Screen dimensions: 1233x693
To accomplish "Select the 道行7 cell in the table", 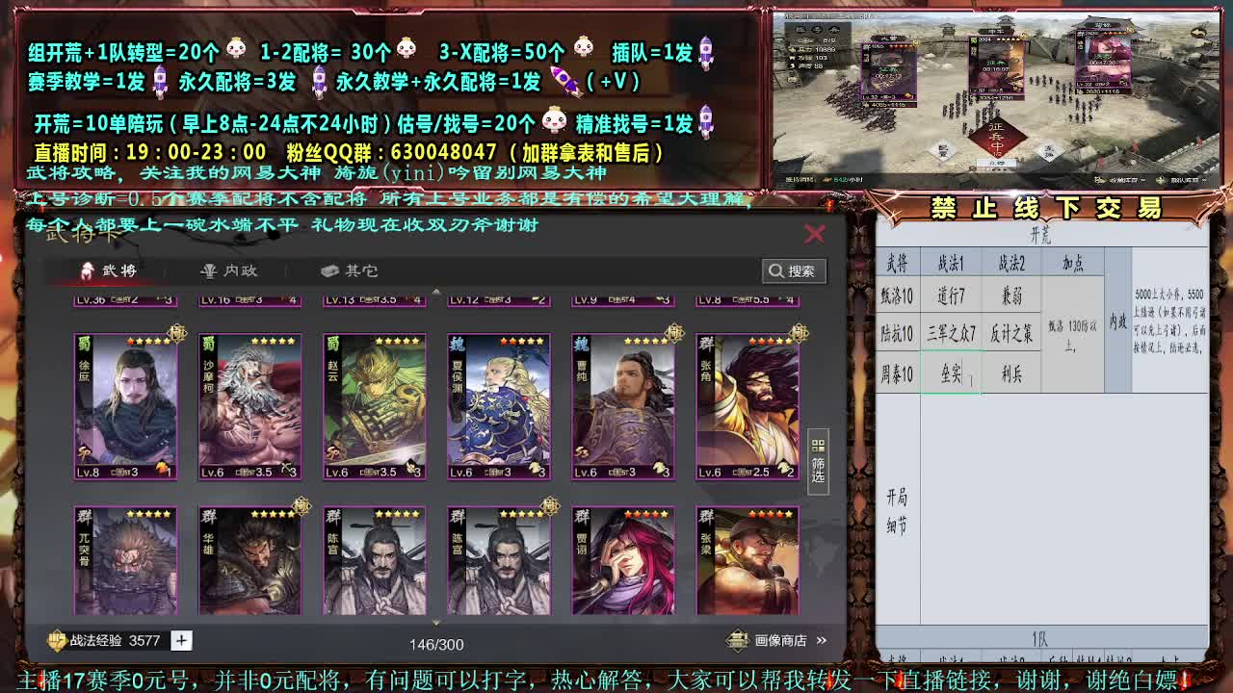I will click(951, 295).
